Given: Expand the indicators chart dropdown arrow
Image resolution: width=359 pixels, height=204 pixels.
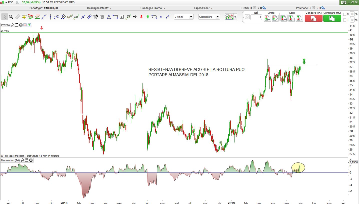Looking at the screenshot, I should click(235, 17).
